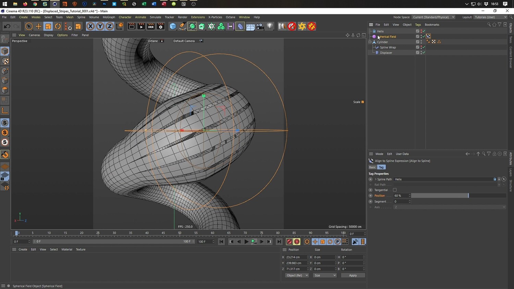
Task: Click the Align to Spline tag icon
Action: pos(428,36)
